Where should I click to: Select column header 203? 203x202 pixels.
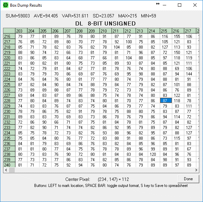19,31
